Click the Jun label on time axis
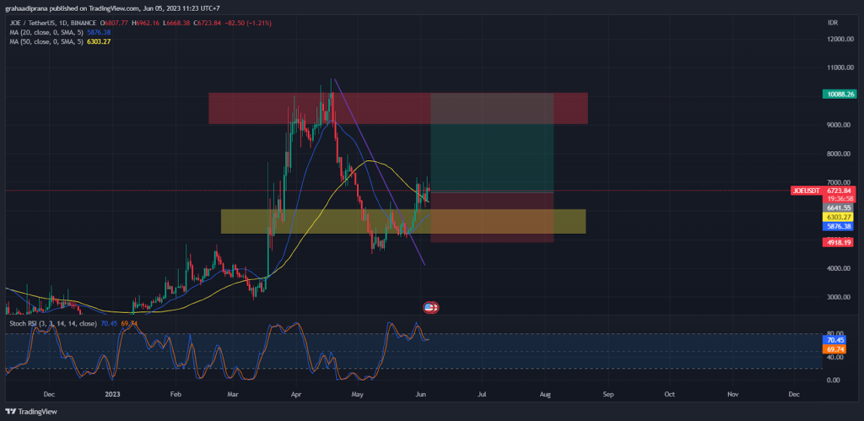Viewport: 864px width, 421px height. (x=420, y=395)
